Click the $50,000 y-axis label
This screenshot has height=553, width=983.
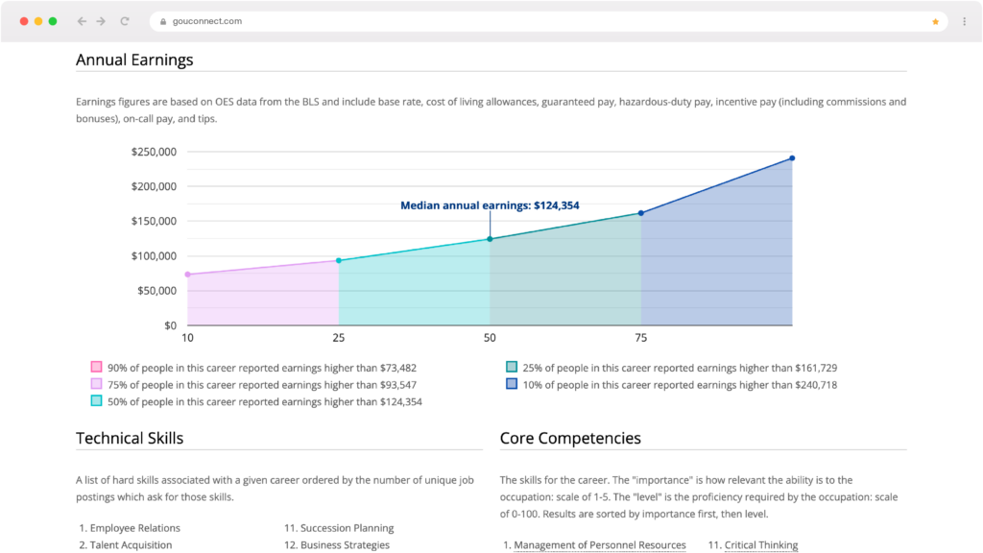[x=156, y=290]
